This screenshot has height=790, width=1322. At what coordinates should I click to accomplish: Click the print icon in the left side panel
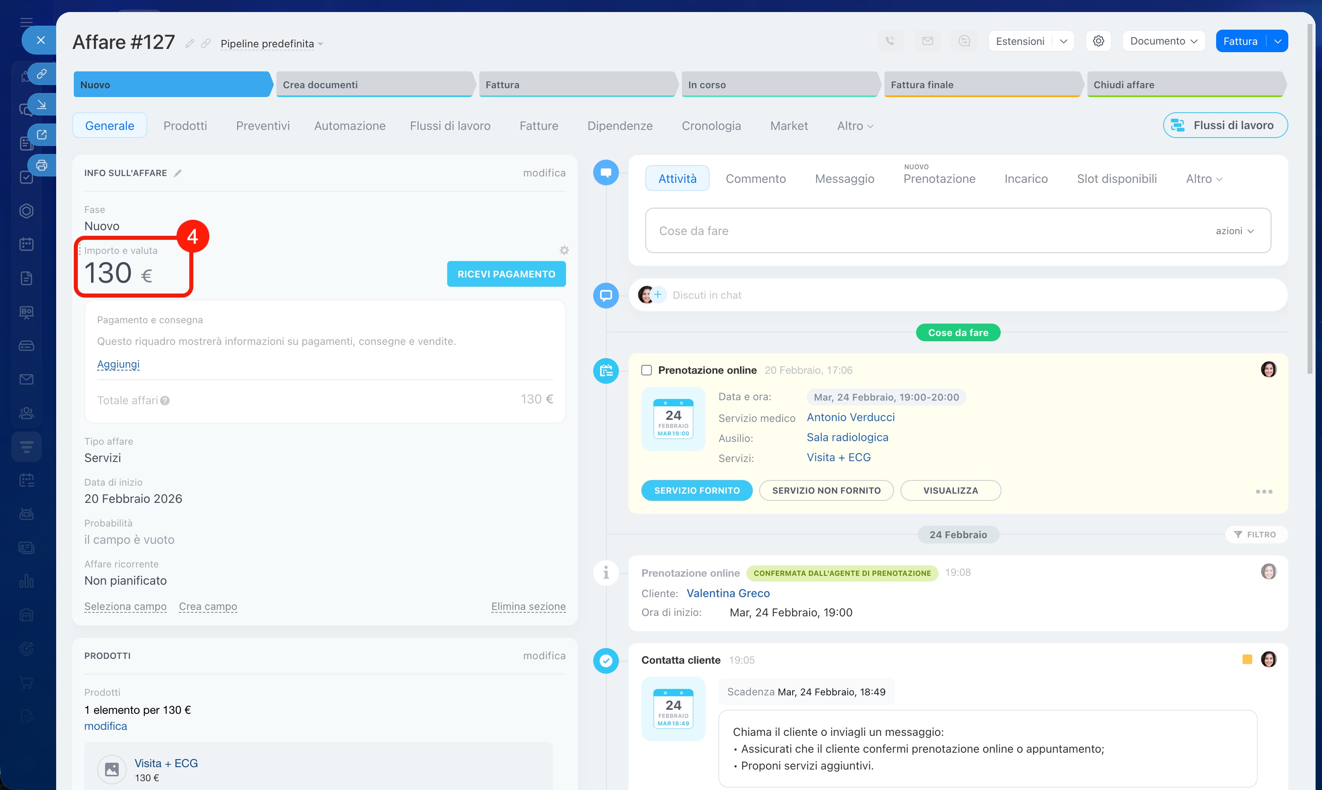[42, 165]
